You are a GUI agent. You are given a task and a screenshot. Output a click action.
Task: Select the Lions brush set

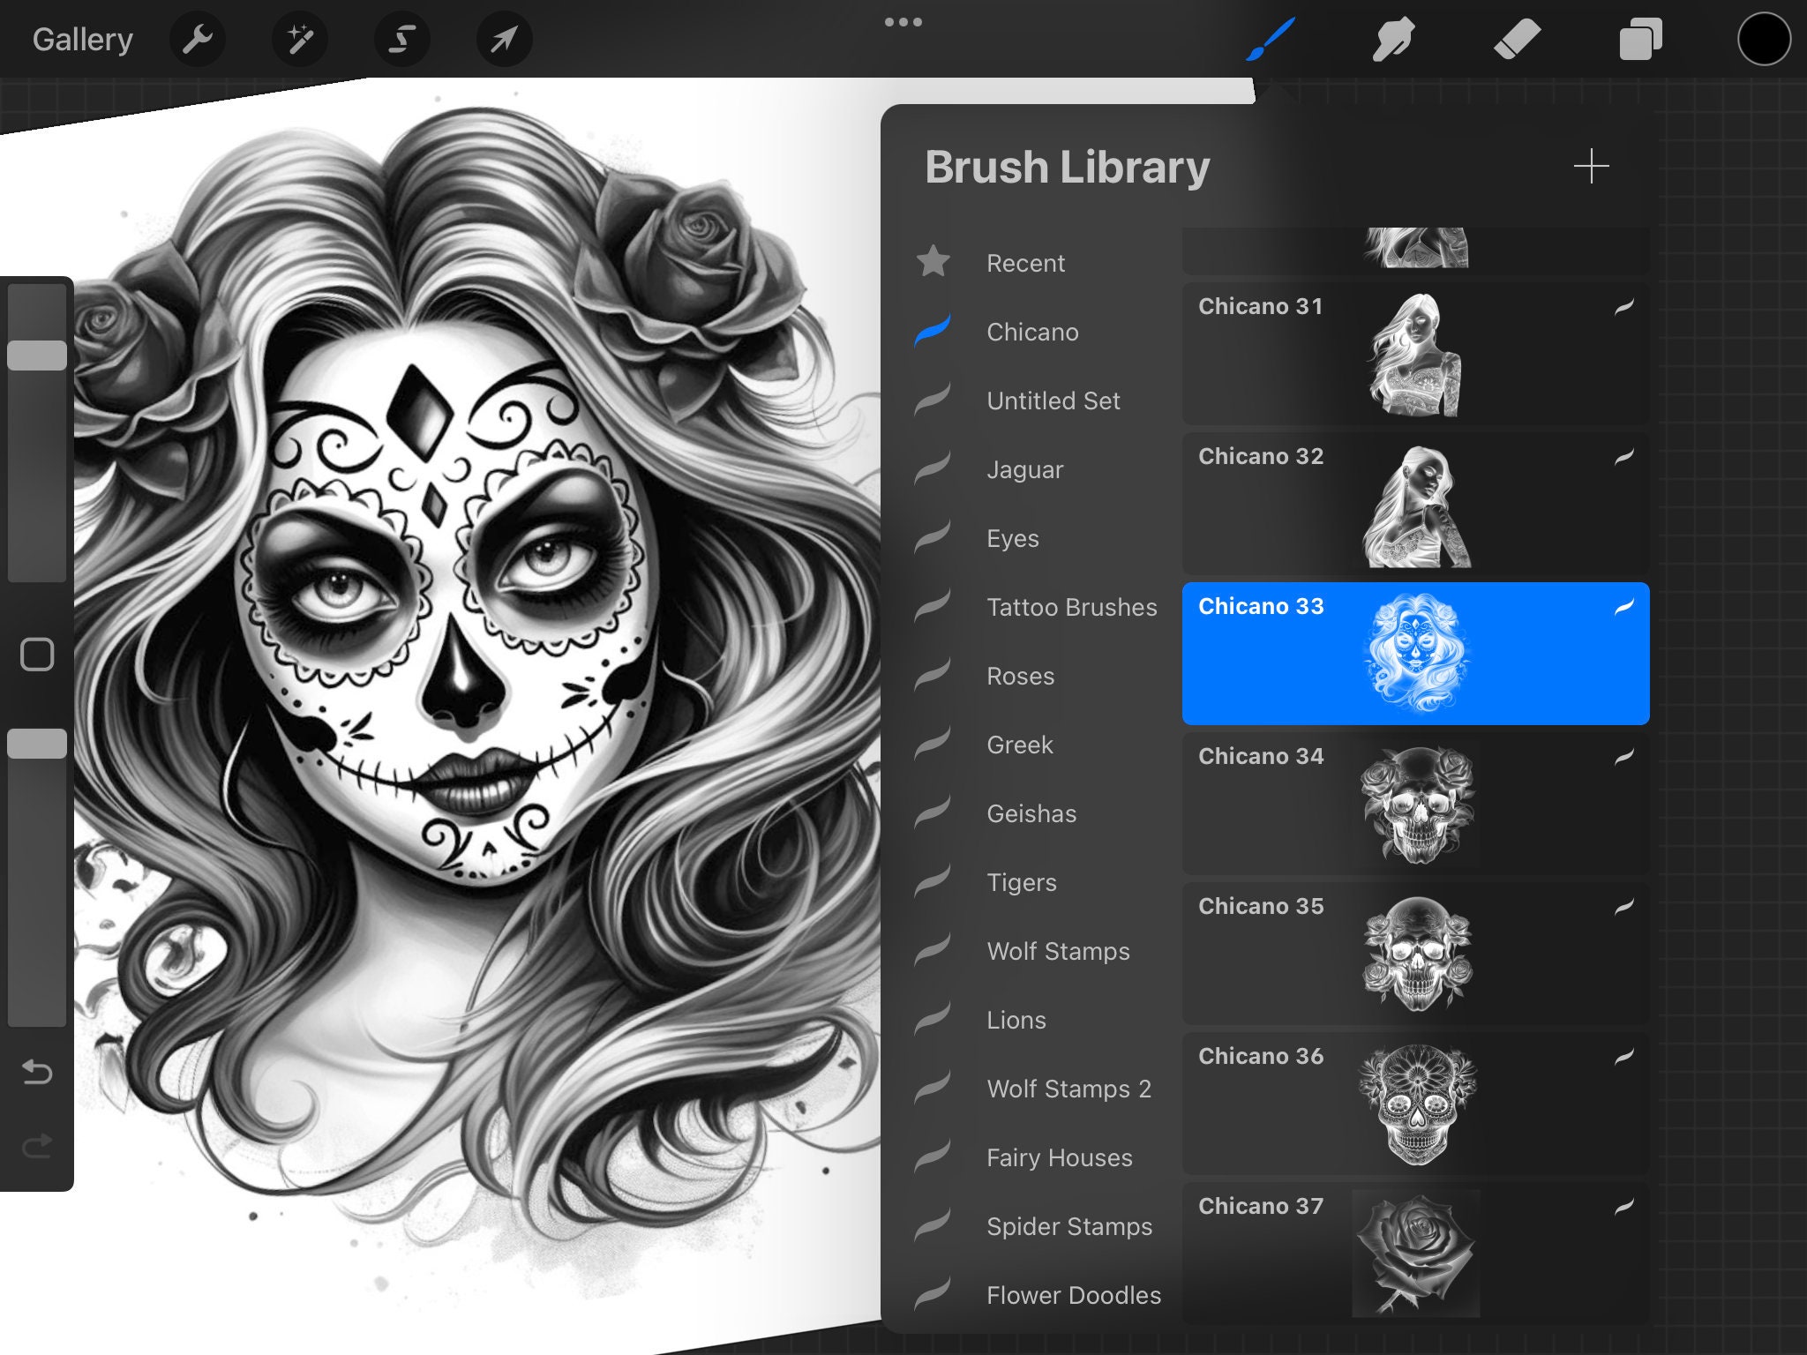(x=1016, y=1020)
